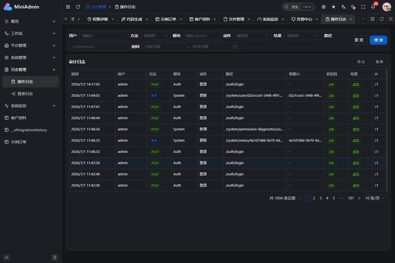Expand the 平台管理 sidebar menu

pyautogui.click(x=30, y=45)
